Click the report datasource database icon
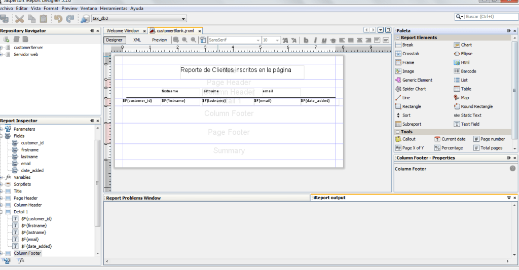519x270 pixels. pos(85,19)
